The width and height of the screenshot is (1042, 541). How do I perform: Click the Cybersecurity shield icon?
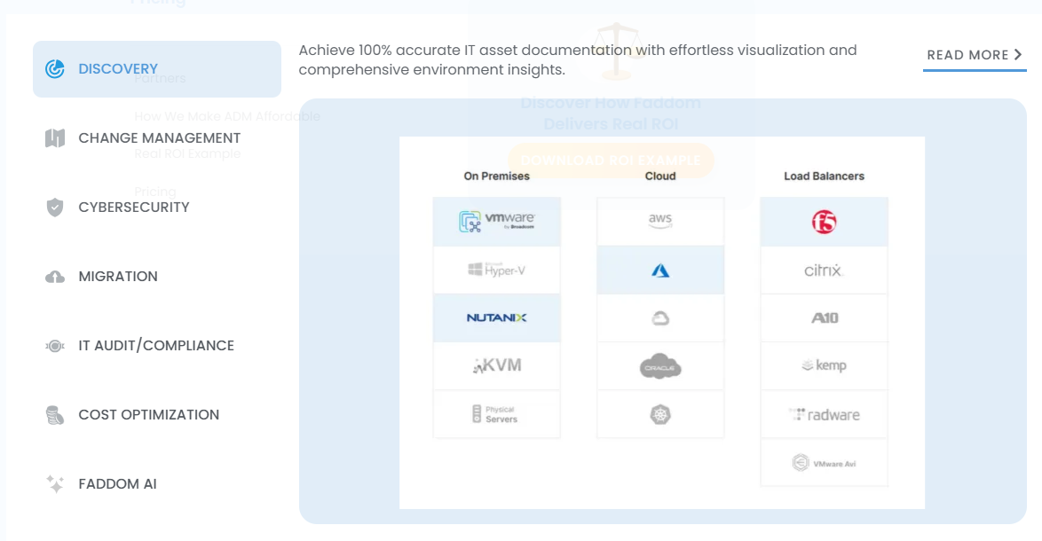(54, 208)
